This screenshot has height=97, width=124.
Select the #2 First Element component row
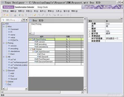pyautogui.click(x=42, y=59)
